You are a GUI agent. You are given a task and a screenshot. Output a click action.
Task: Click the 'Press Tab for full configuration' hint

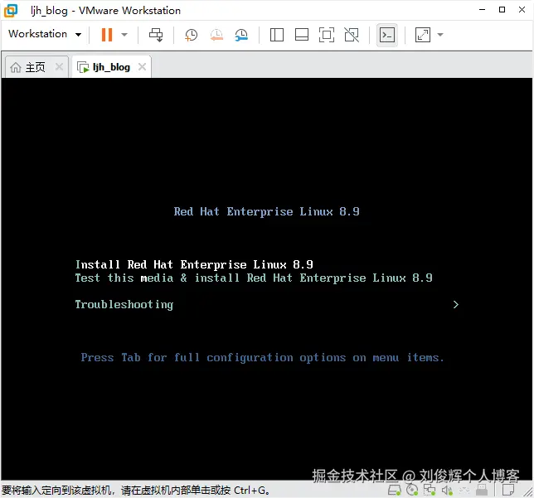pyautogui.click(x=263, y=358)
